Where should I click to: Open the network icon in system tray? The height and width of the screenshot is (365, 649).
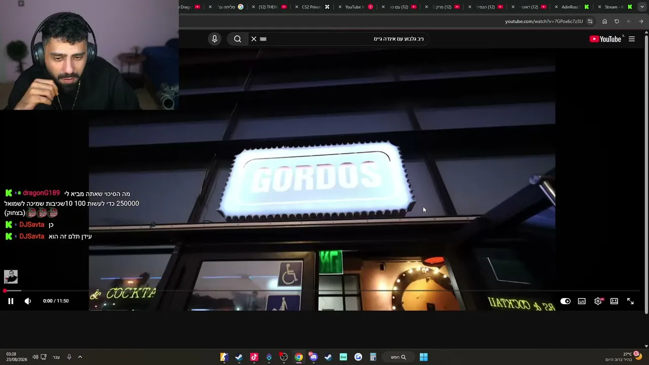(x=44, y=357)
